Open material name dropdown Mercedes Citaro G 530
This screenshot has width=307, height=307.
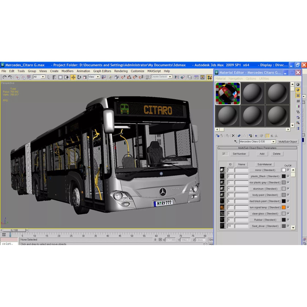pos(273,142)
